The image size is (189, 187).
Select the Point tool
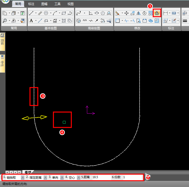pos(85,13)
